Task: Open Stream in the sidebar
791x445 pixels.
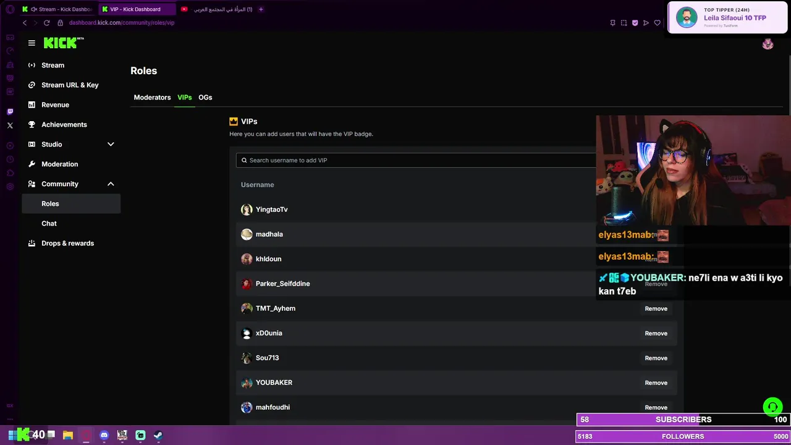Action: (71, 65)
